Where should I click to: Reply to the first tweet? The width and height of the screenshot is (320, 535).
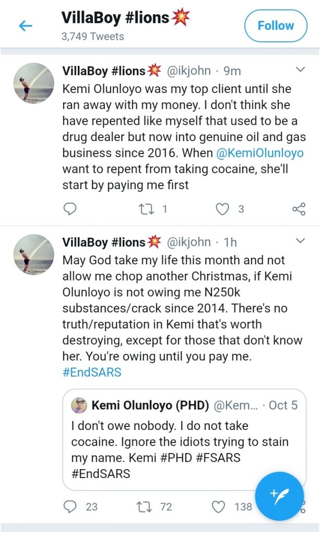pyautogui.click(x=69, y=210)
